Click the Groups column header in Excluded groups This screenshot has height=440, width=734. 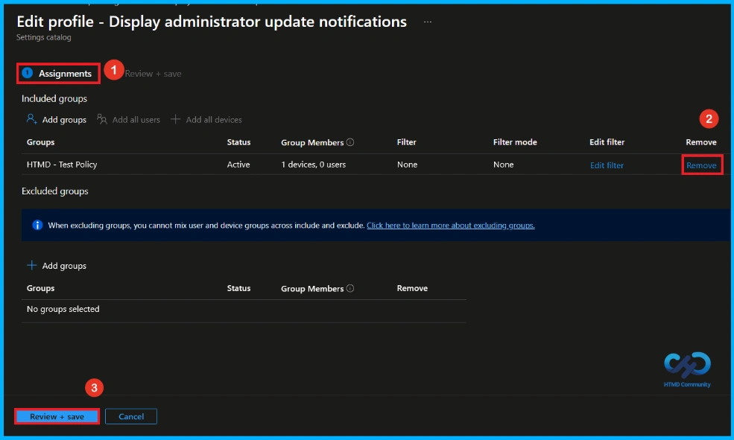coord(41,289)
